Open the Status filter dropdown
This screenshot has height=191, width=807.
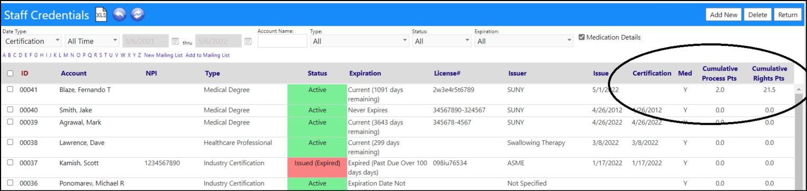[x=441, y=41]
